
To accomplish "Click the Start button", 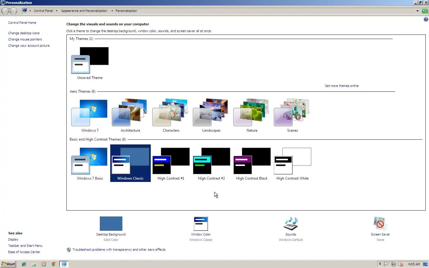I will point(8,264).
